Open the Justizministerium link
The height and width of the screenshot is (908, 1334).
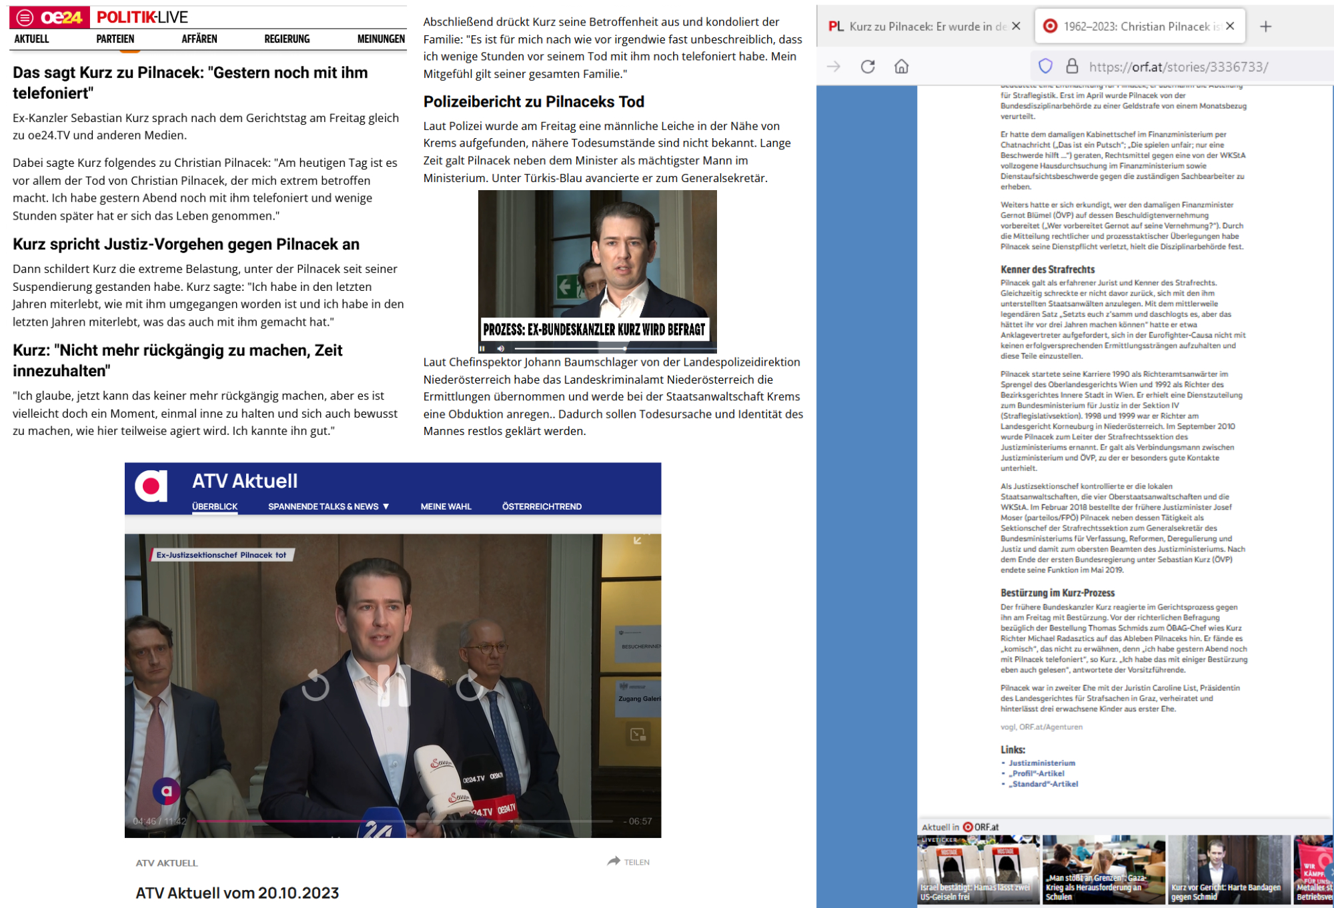[x=1041, y=763]
